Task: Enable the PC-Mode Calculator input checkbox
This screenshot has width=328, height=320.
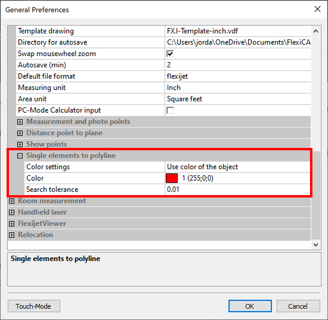Action: pos(170,110)
